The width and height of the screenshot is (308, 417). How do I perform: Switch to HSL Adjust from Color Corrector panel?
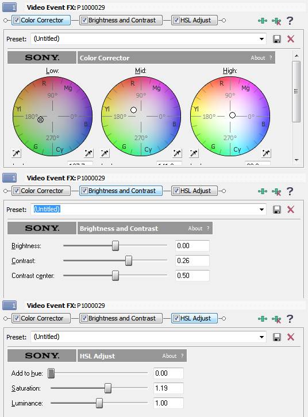[195, 20]
